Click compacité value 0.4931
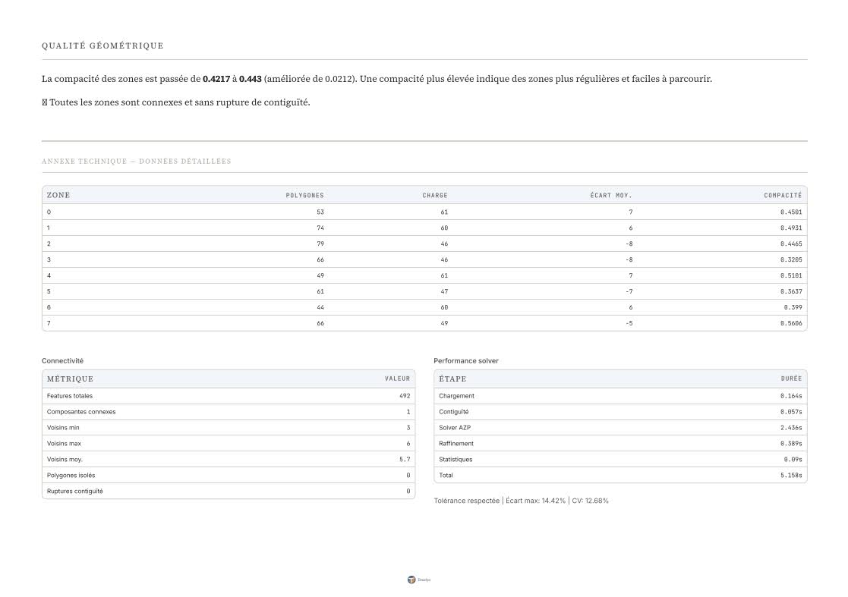848x597 pixels. click(x=791, y=228)
